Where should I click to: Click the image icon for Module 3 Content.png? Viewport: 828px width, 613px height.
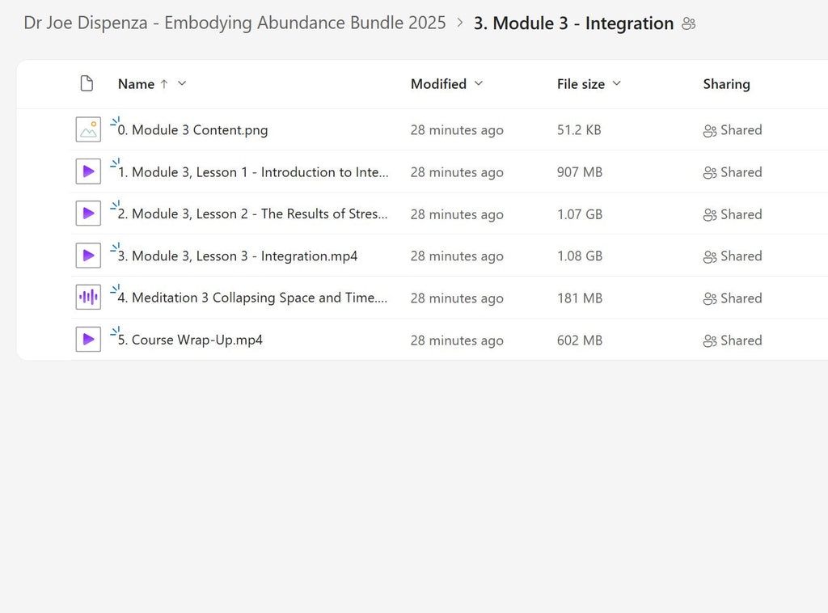click(88, 130)
